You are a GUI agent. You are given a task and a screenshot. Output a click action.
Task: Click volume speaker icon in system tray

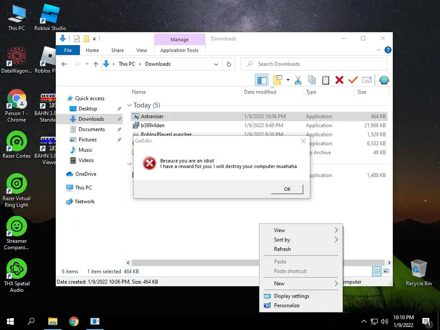(x=385, y=321)
